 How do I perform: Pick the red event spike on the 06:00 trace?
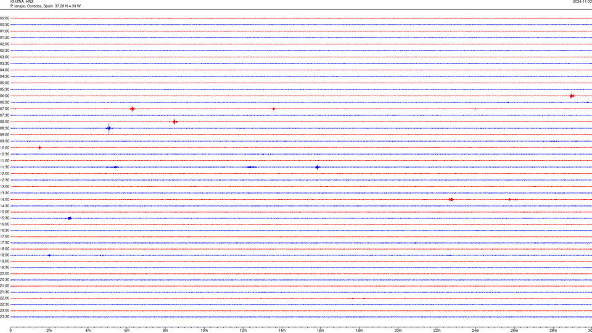click(572, 96)
